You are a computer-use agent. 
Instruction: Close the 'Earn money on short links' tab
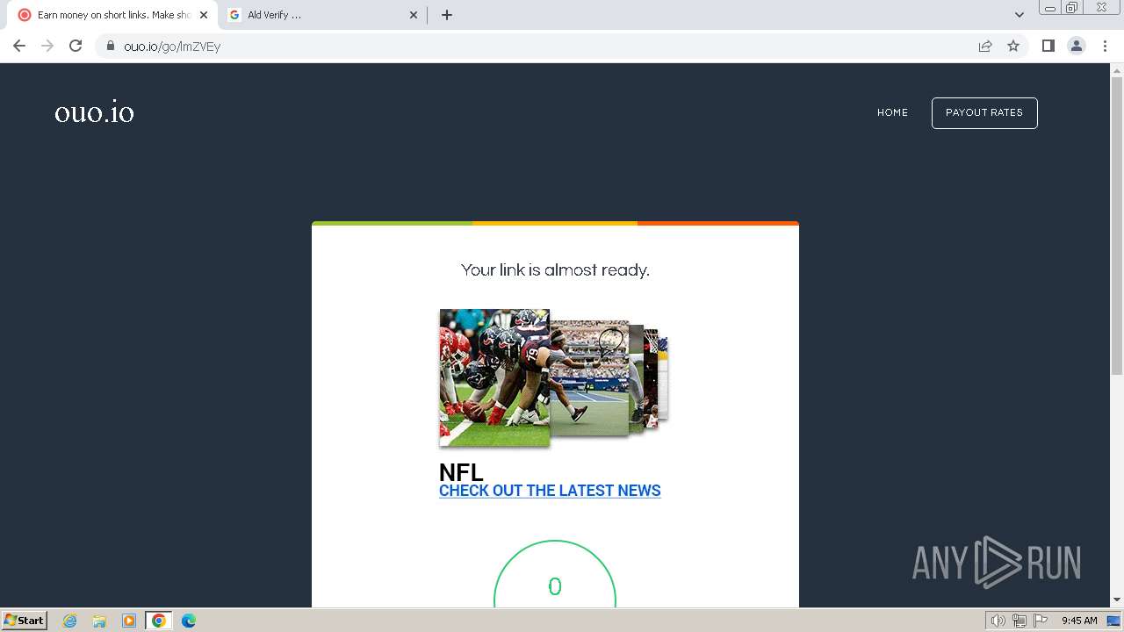pos(204,15)
